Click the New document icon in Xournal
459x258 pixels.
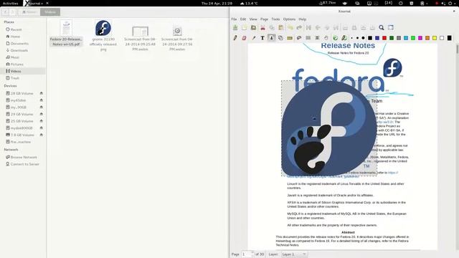(244, 27)
